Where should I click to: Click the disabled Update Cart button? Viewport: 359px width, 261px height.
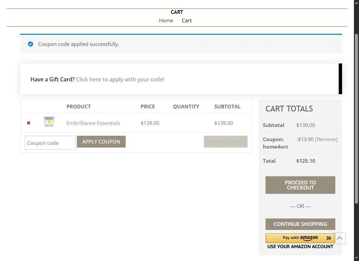[x=226, y=141]
